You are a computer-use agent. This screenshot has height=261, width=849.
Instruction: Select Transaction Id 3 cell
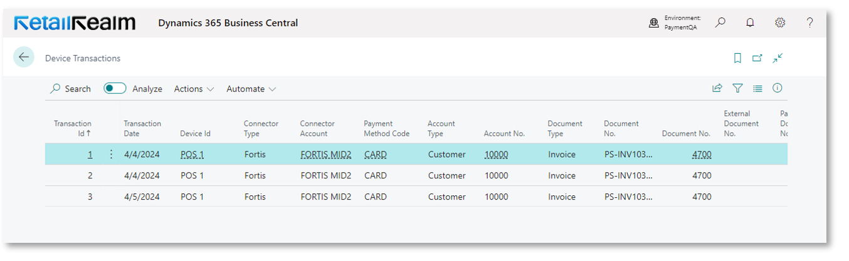click(x=90, y=197)
